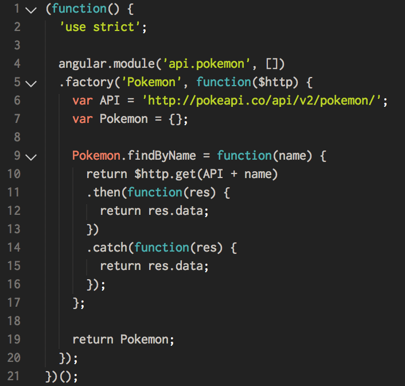
Task: Place cursor in the 'use strict' string
Action: click(100, 27)
